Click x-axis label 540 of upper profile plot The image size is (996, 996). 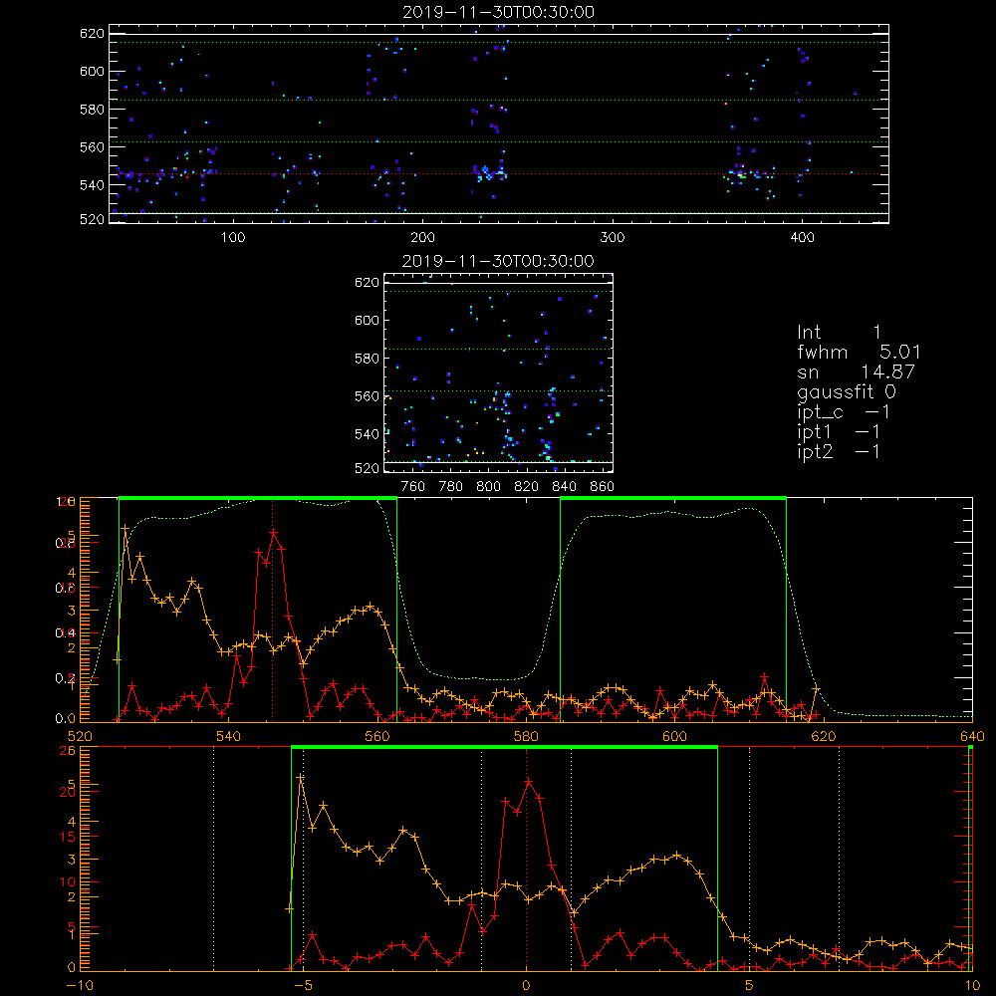[x=229, y=736]
